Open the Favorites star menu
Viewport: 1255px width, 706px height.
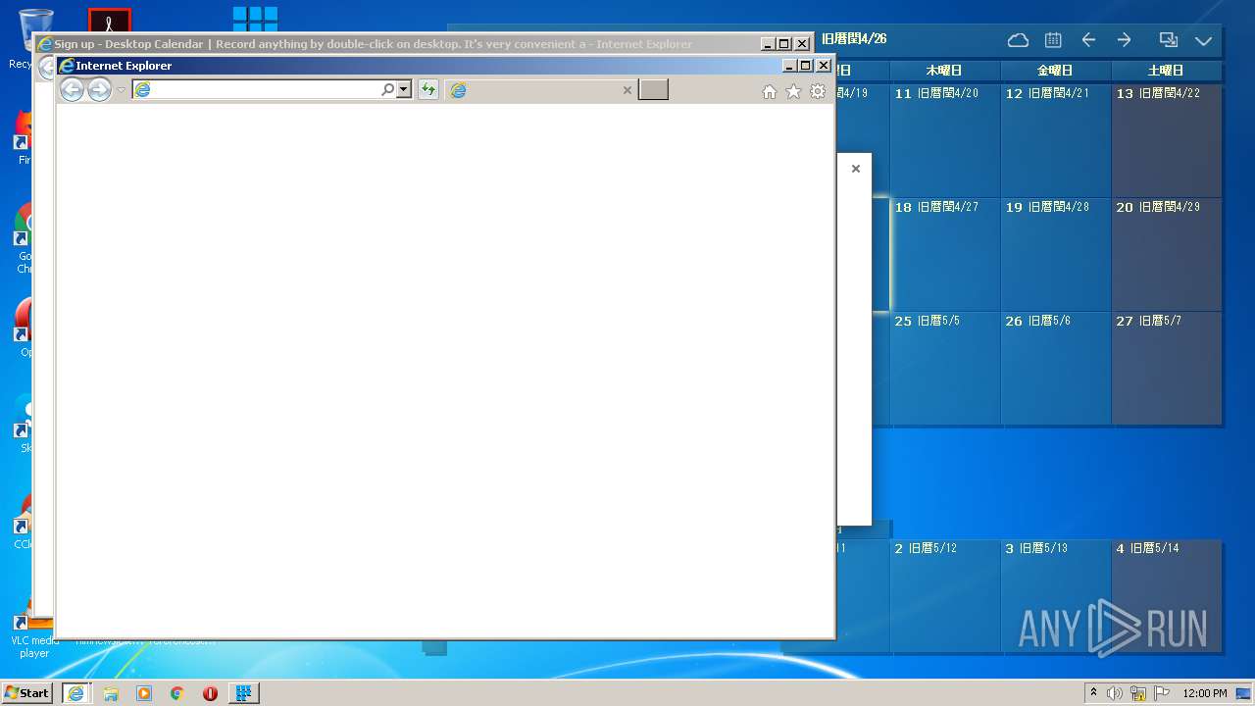793,91
